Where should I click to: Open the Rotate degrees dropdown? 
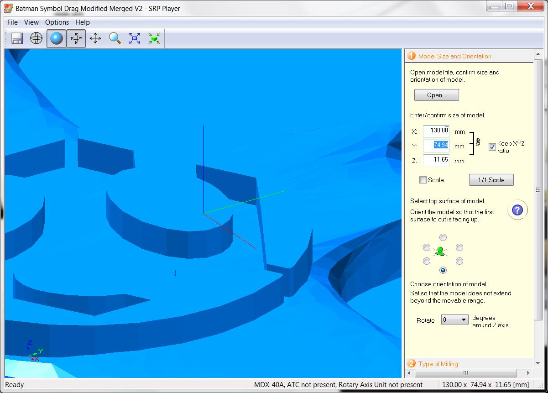coord(455,320)
